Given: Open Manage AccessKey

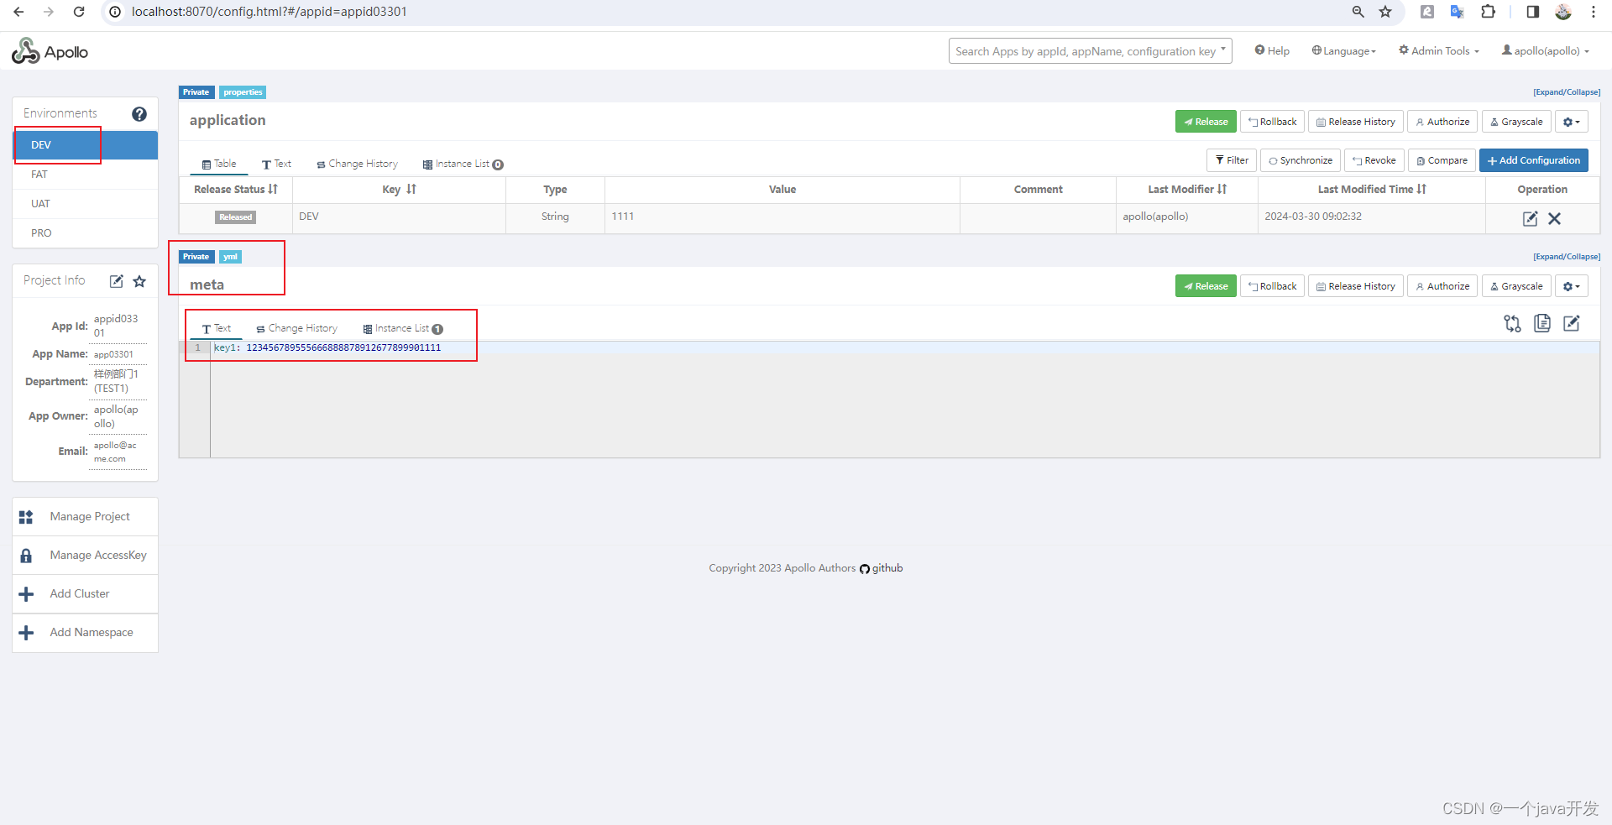Looking at the screenshot, I should [x=85, y=556].
